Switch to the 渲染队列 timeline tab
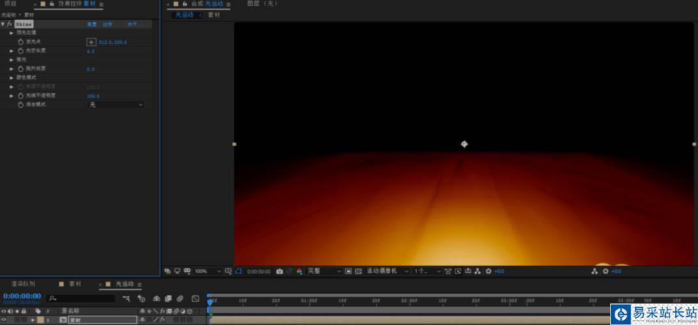This screenshot has height=325, width=698. point(23,284)
